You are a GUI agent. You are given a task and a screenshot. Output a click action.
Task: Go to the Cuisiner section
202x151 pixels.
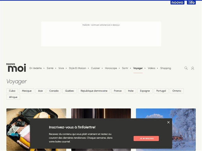pos(95,68)
